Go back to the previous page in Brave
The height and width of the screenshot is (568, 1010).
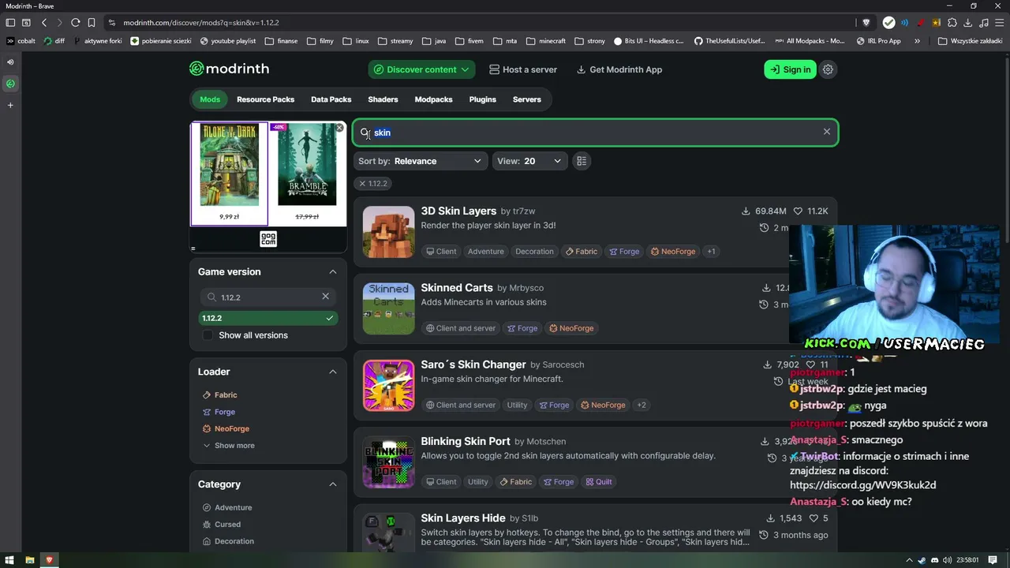tap(44, 23)
